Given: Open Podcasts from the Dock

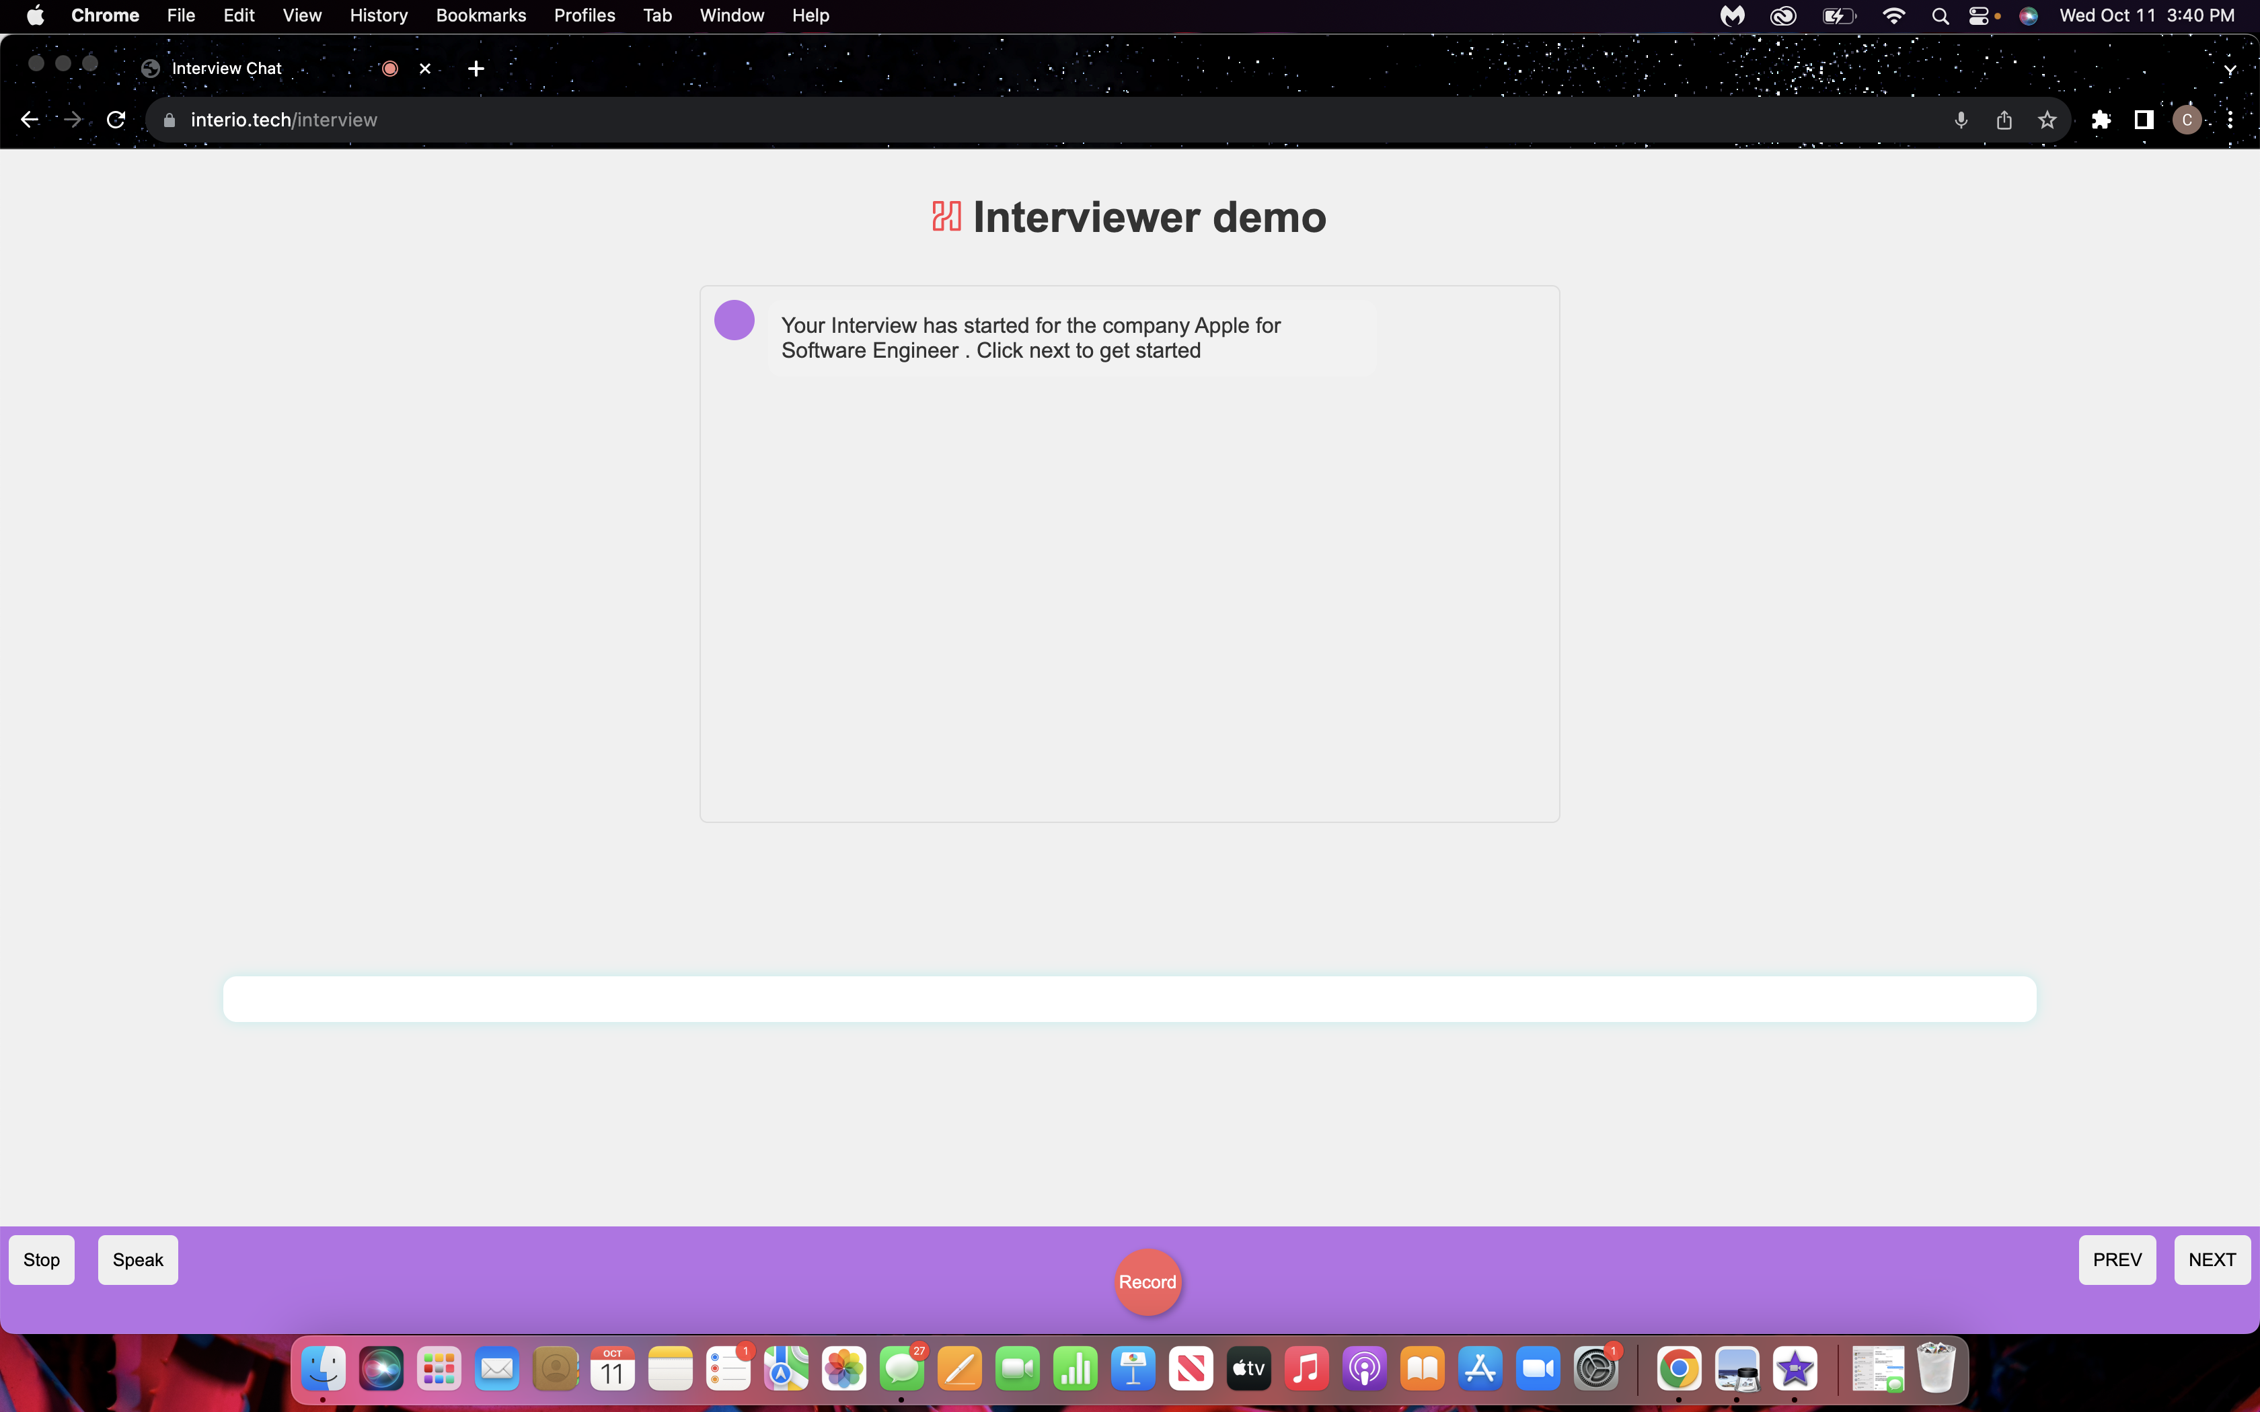Looking at the screenshot, I should pos(1364,1369).
